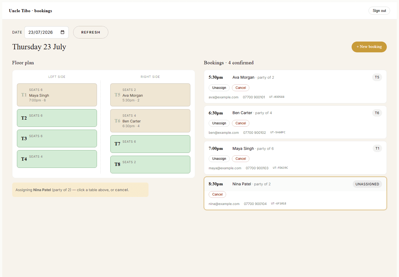Image resolution: width=399 pixels, height=277 pixels.
Task: Click the LEFT SIDE label in floor plan
Action: [57, 77]
